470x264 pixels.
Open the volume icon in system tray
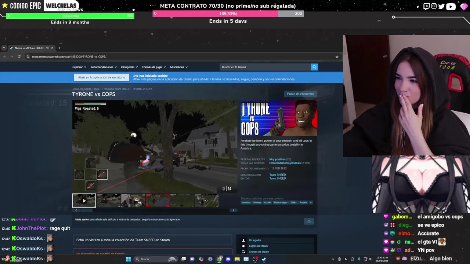(x=370, y=259)
